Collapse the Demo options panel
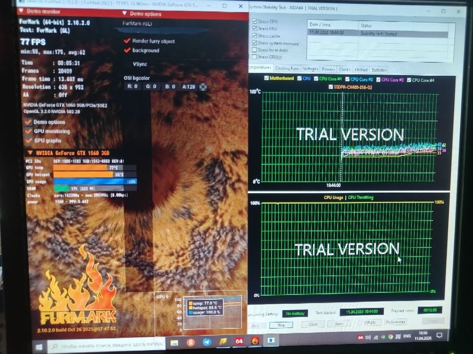 125,13
